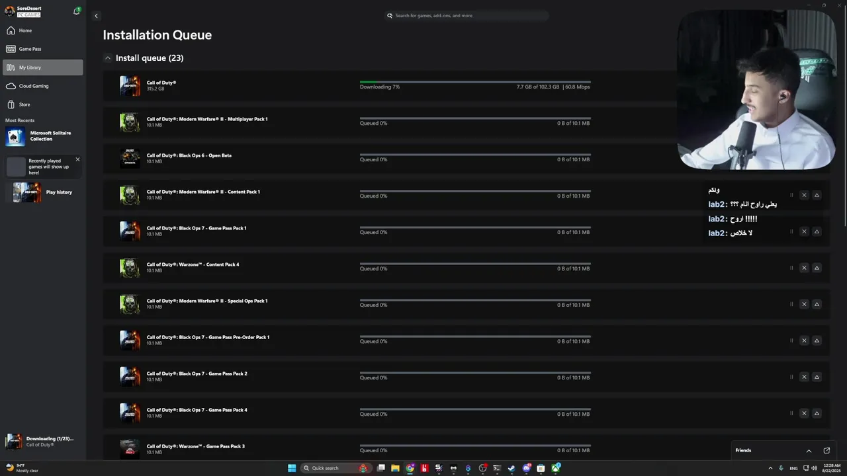
Task: Cancel Modern Warfare II Special Ops Pack 1
Action: pos(804,304)
